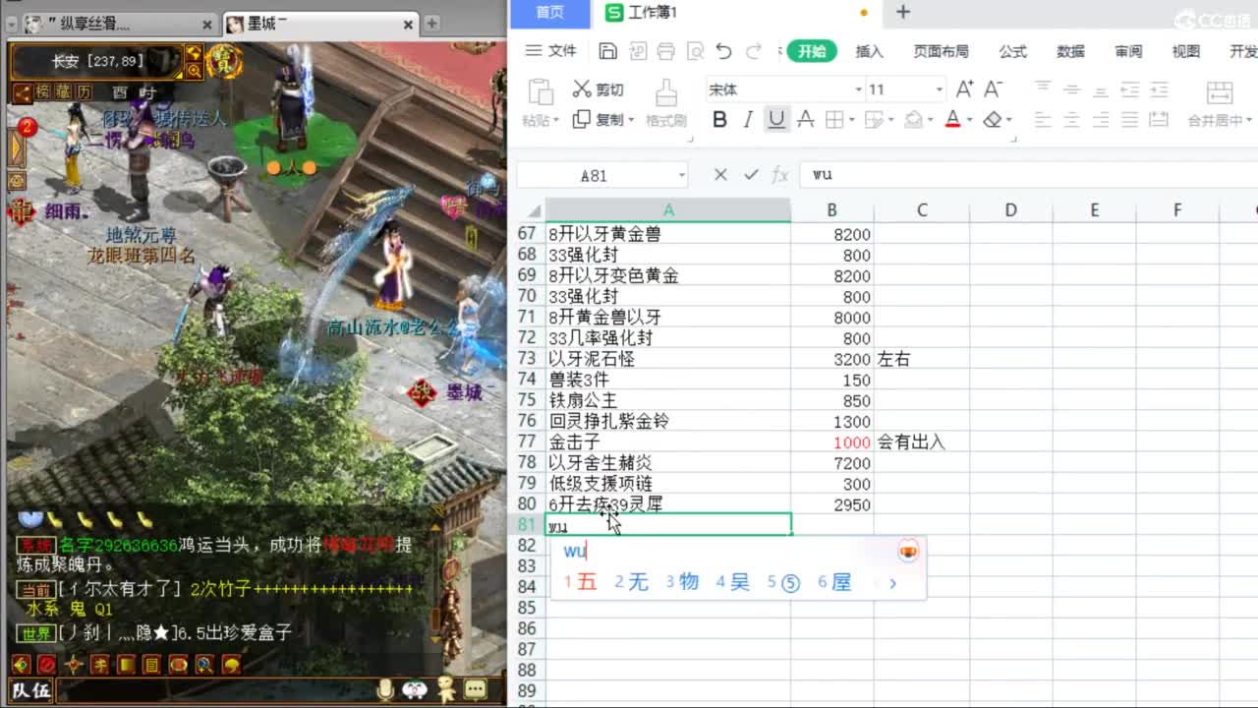Toggle the 榜 ranking button in game
This screenshot has height=708, width=1258.
pos(43,92)
